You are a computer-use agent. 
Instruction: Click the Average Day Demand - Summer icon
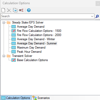point(14,43)
